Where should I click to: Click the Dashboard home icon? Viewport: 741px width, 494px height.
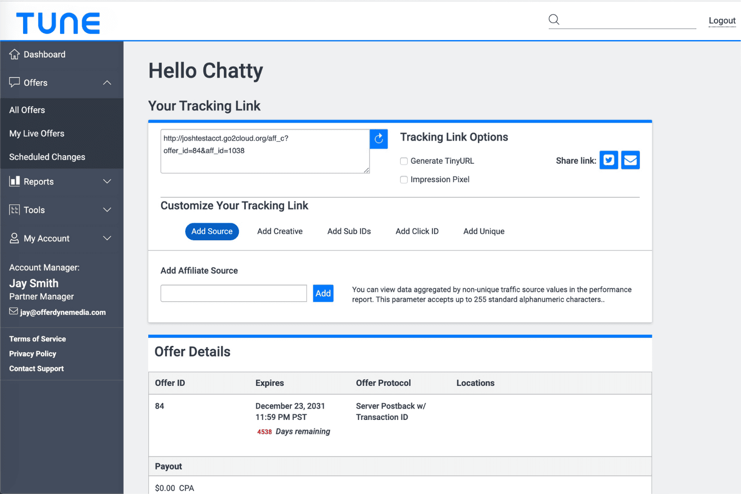point(15,54)
